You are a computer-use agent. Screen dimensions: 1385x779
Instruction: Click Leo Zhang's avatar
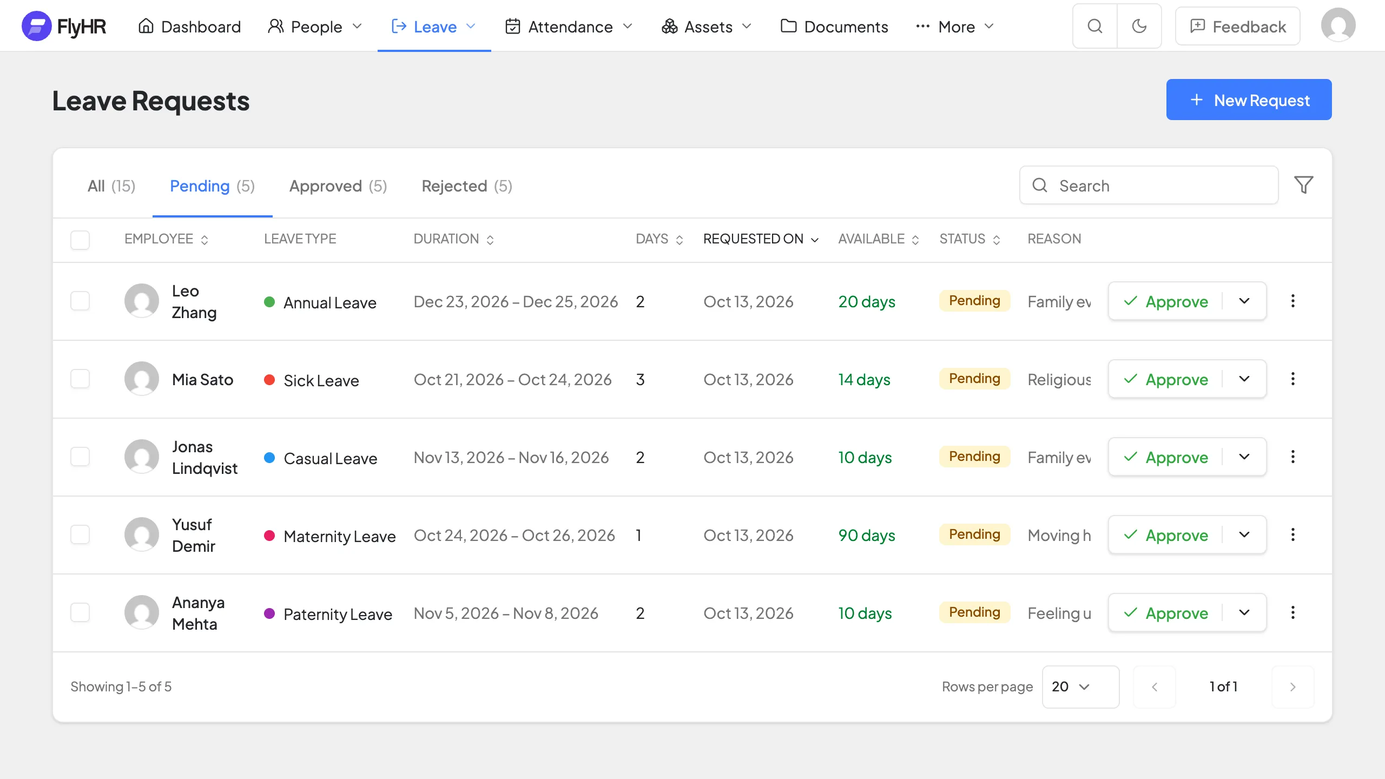coord(142,301)
